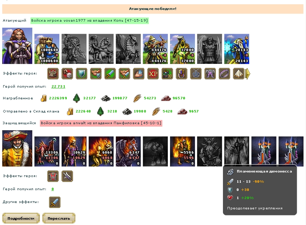Click the red XP hero effect icon
The image size is (306, 225).
[153, 73]
